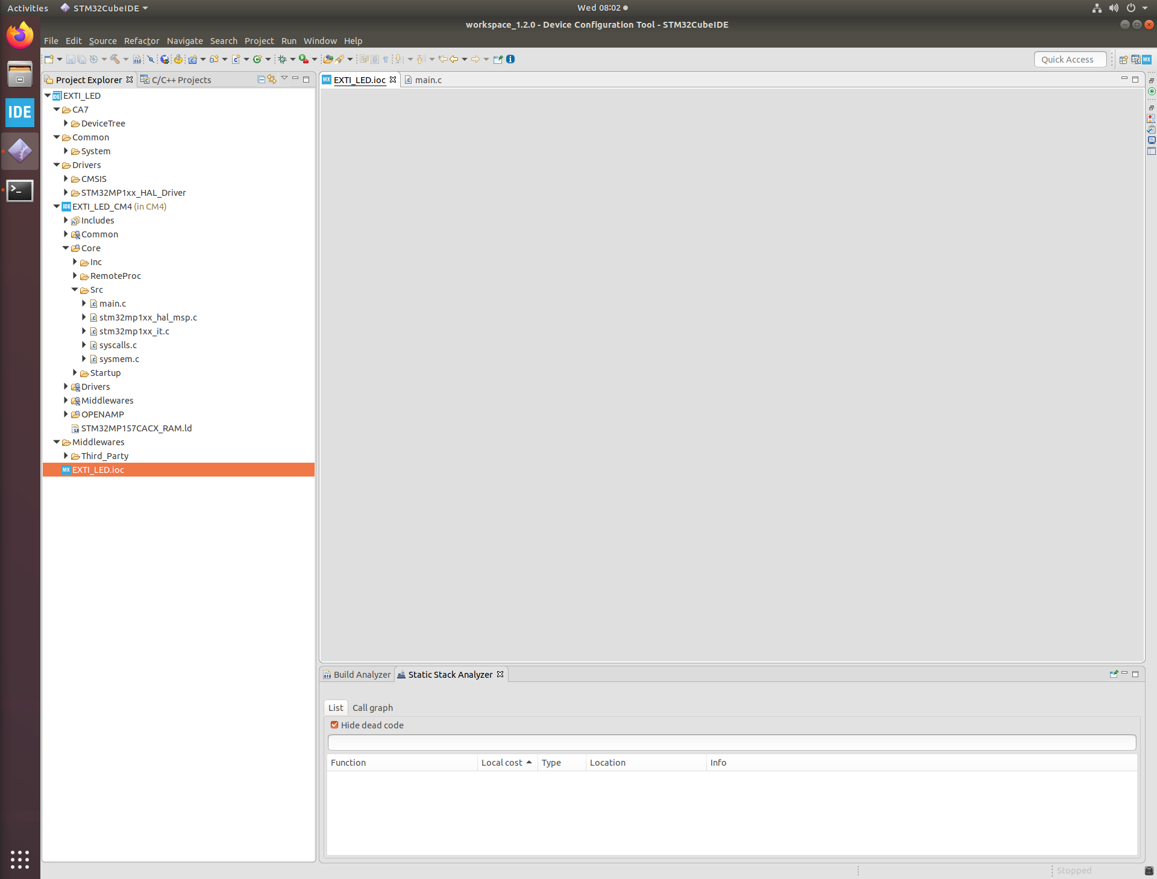Collapse the EXTI_LED_CM4 project node
Screen dimensions: 1157x879
57,207
